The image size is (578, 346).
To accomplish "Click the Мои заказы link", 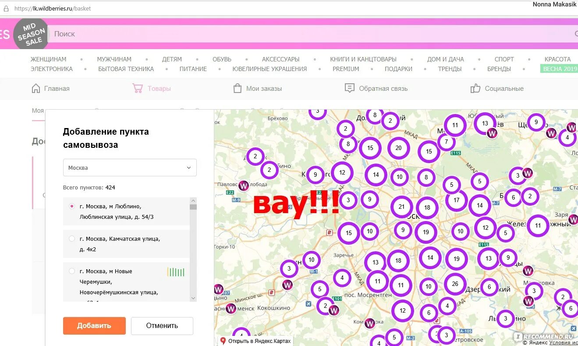I will point(264,89).
